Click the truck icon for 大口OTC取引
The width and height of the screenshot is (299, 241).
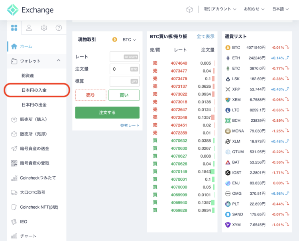[14, 193]
